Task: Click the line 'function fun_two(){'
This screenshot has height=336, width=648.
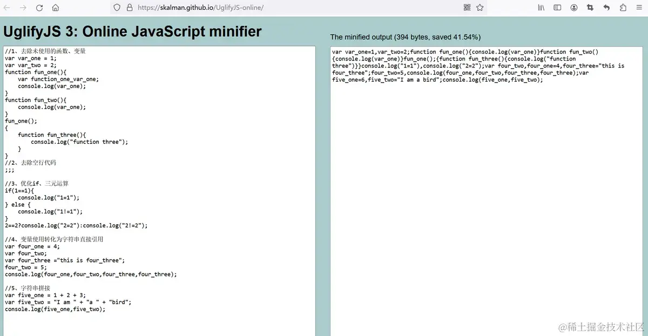Action: coord(36,100)
